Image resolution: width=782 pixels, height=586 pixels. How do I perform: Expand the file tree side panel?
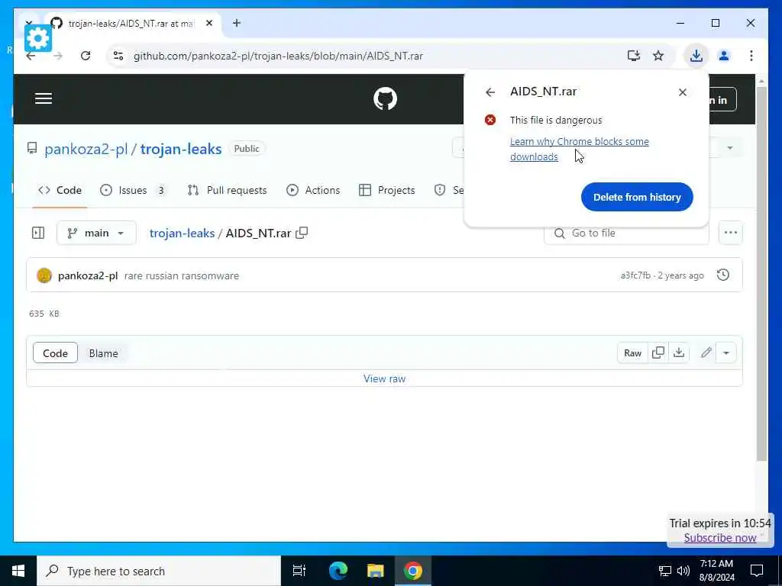(x=38, y=233)
